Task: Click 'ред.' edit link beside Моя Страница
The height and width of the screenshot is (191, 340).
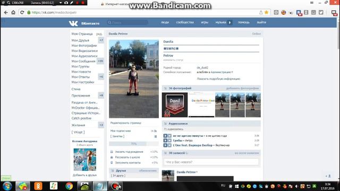Action: 99,34
